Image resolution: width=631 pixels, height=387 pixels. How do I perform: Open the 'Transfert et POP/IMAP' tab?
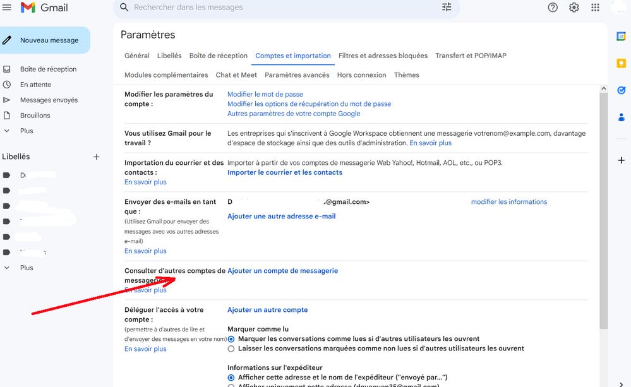[471, 56]
